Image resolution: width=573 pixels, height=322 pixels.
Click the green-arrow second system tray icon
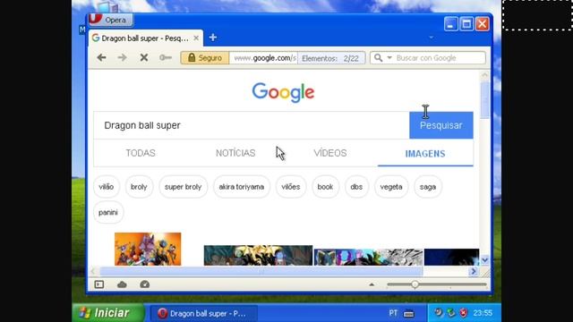451,312
